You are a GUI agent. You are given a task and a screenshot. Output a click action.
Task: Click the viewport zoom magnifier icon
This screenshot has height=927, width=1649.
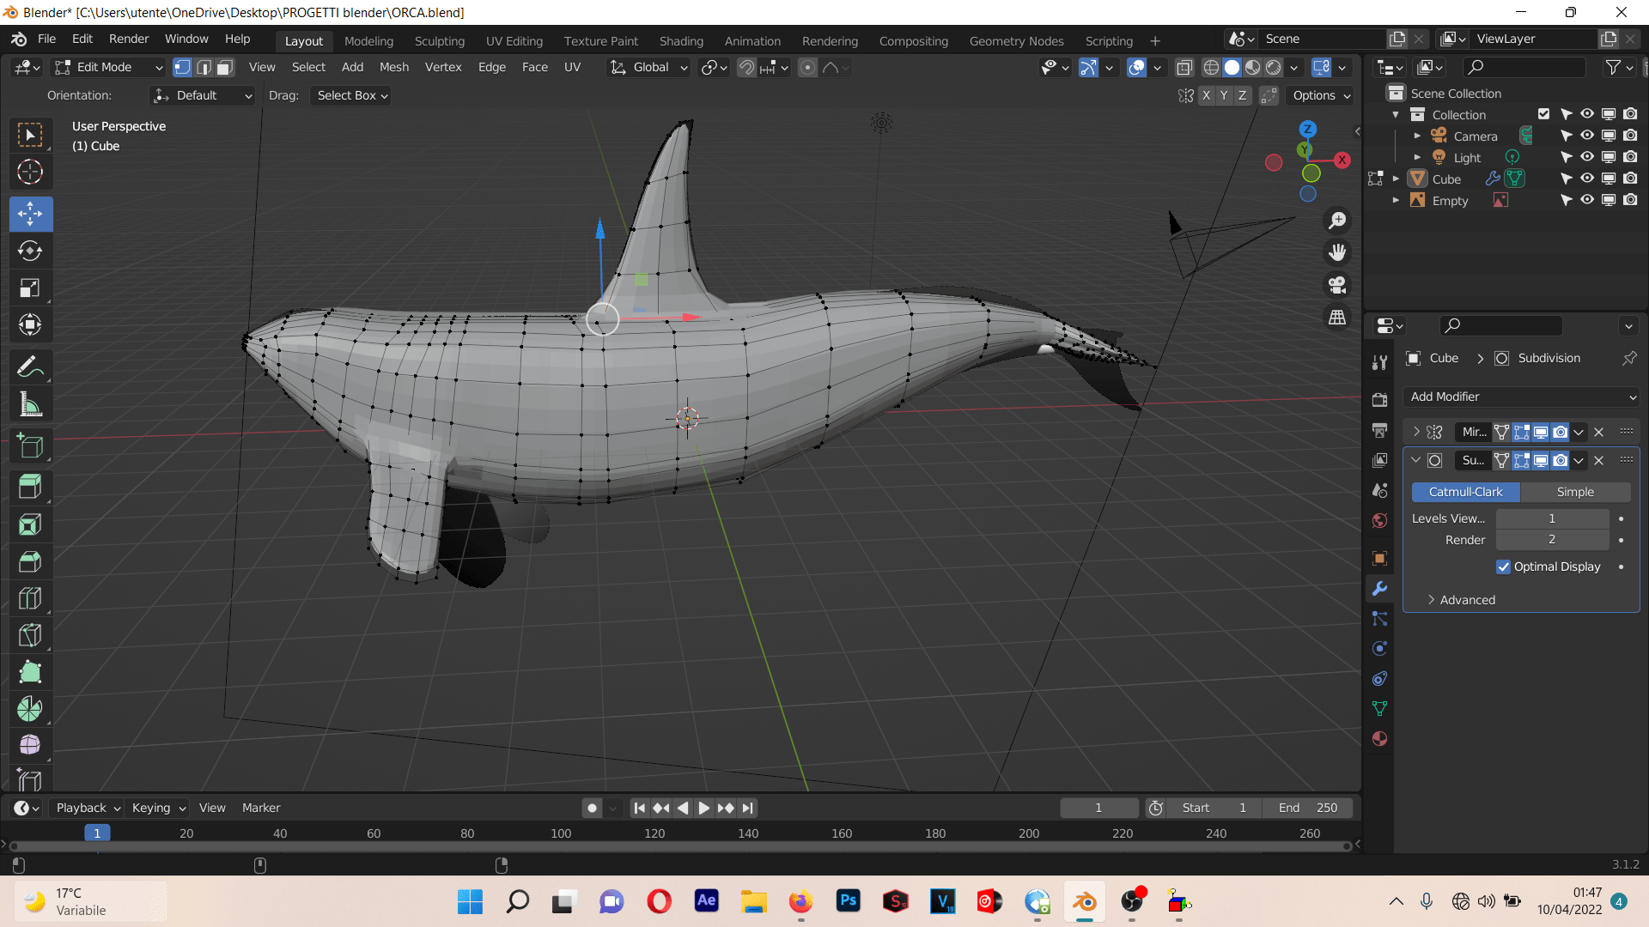tap(1337, 221)
